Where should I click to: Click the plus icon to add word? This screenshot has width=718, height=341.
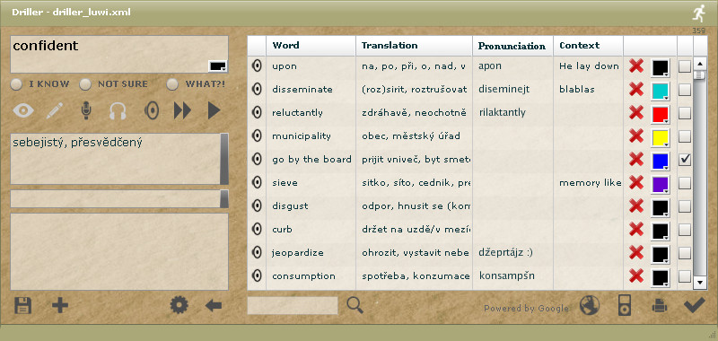[x=60, y=305]
